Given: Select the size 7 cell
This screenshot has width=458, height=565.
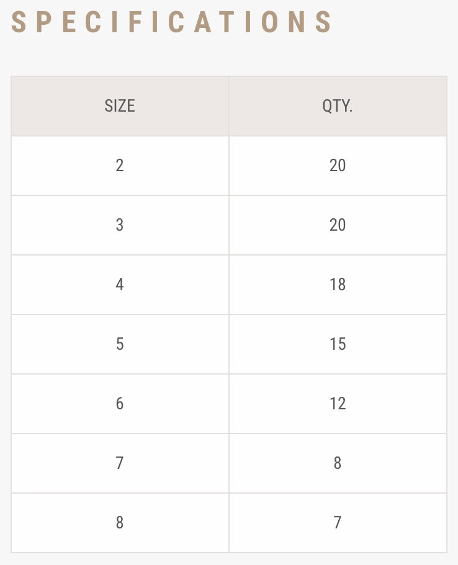Looking at the screenshot, I should pyautogui.click(x=120, y=463).
